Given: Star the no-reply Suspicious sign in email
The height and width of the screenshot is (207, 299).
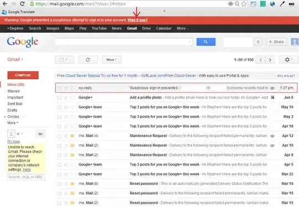Looking at the screenshot, I should (66, 88).
